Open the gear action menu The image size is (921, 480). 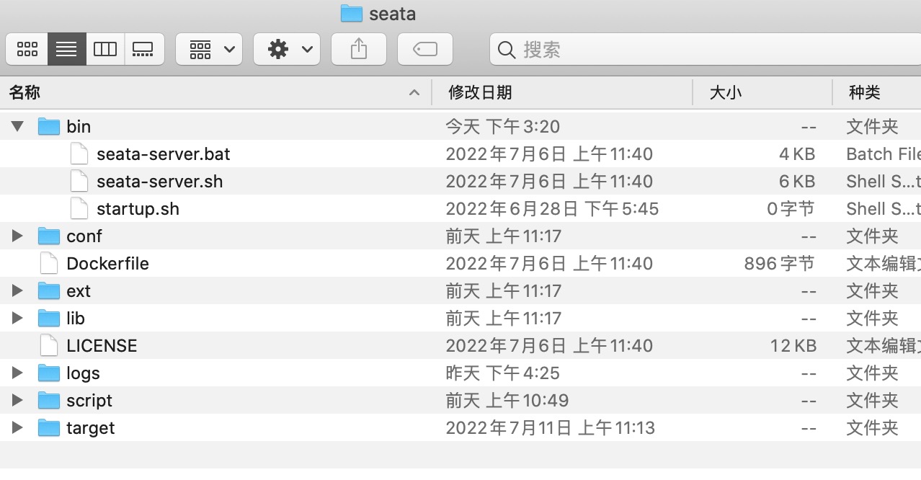287,49
